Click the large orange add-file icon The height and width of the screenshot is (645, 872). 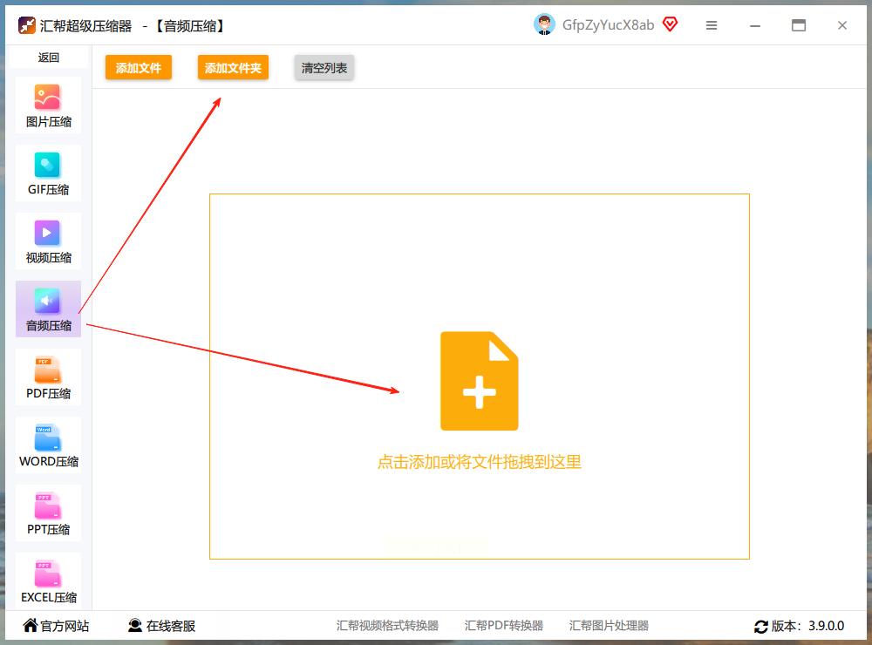tap(479, 381)
